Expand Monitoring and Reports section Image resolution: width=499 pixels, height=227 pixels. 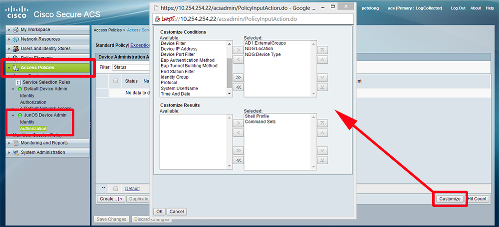click(9, 143)
